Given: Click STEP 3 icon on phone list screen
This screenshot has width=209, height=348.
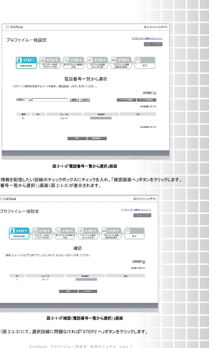Looking at the screenshot, I should tap(66, 60).
